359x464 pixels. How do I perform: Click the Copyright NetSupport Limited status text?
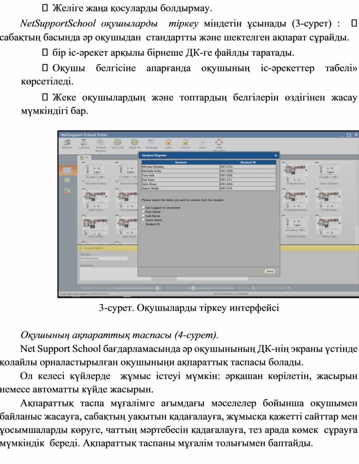pos(84,294)
